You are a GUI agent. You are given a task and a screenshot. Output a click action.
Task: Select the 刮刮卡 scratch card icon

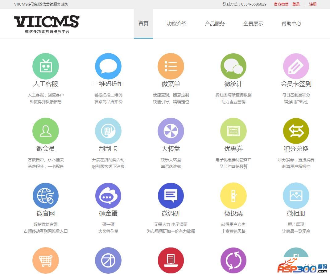click(x=108, y=131)
